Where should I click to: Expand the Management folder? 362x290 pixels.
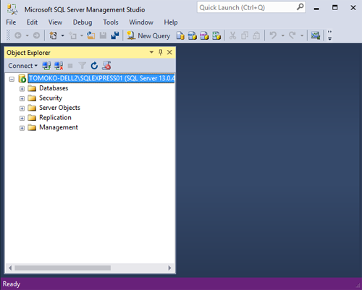22,128
